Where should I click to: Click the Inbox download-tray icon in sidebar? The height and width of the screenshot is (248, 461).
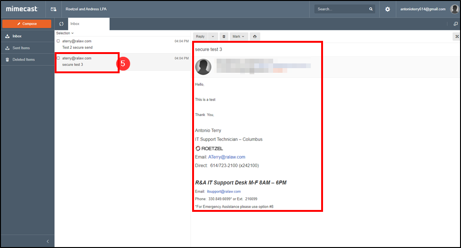tap(8, 36)
